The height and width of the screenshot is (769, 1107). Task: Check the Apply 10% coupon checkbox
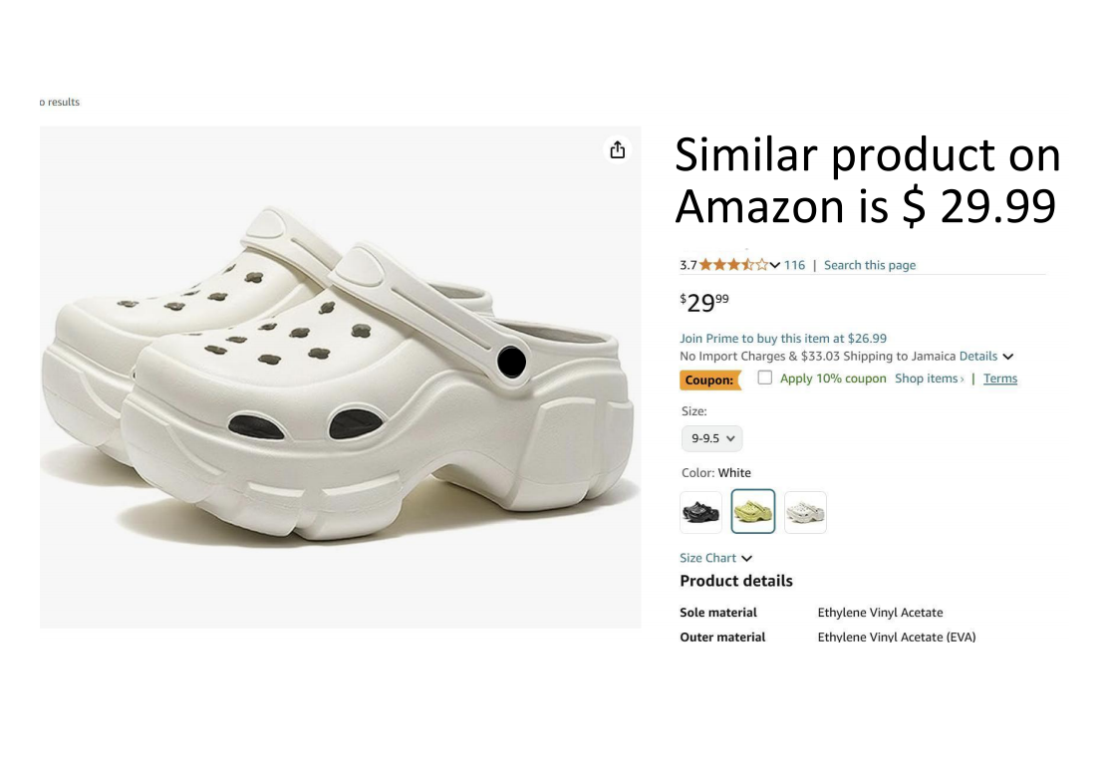click(765, 379)
